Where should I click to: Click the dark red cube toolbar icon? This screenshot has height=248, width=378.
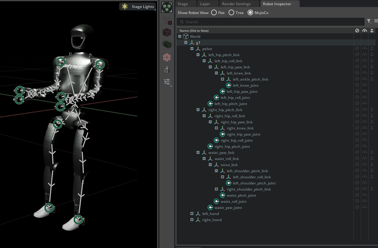(167, 32)
